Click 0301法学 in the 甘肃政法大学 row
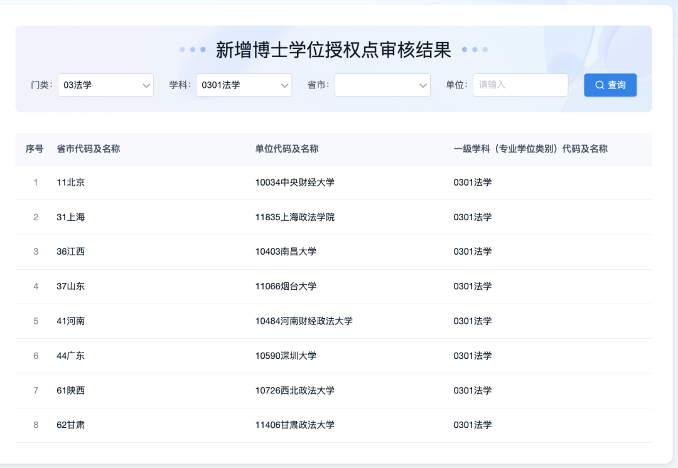The width and height of the screenshot is (678, 468). [473, 425]
